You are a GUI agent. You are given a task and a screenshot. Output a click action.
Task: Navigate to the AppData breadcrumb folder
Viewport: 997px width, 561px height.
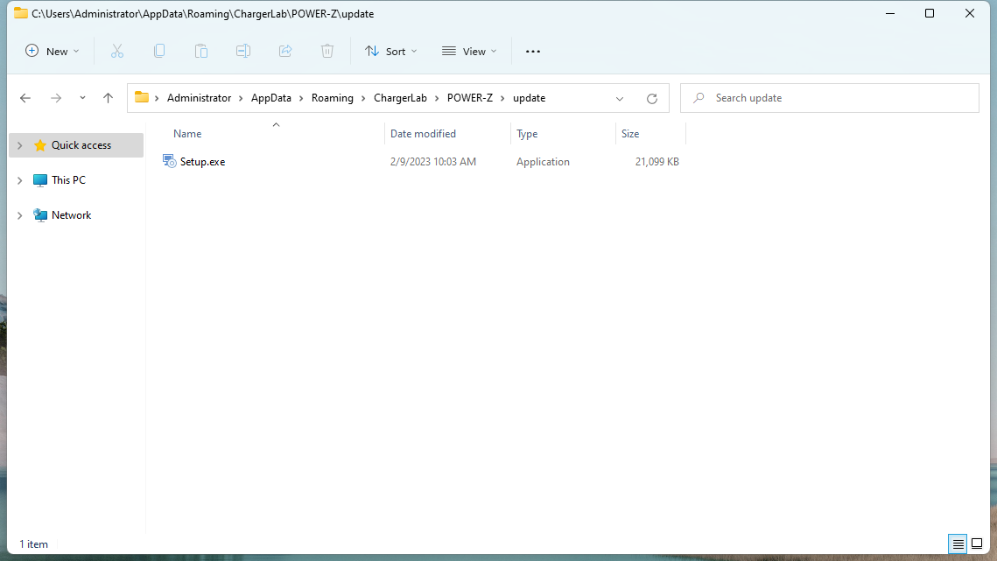pos(271,98)
